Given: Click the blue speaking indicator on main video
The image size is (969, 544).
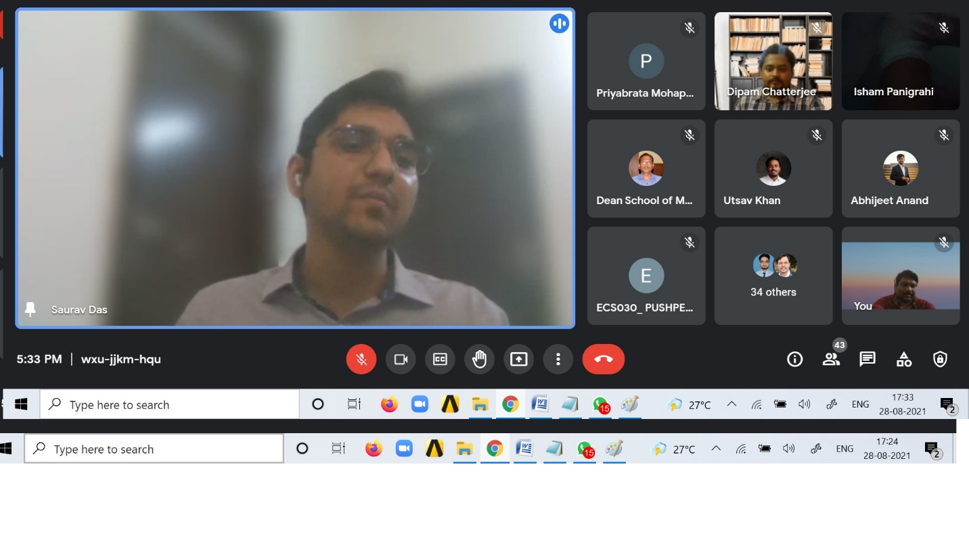Looking at the screenshot, I should [559, 24].
